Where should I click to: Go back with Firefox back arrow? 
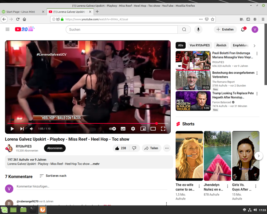[4, 19]
